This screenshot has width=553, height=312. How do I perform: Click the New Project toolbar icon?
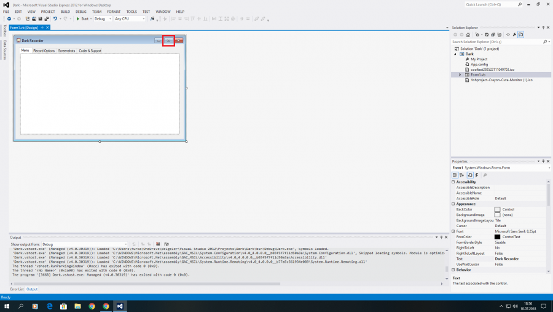[28, 18]
